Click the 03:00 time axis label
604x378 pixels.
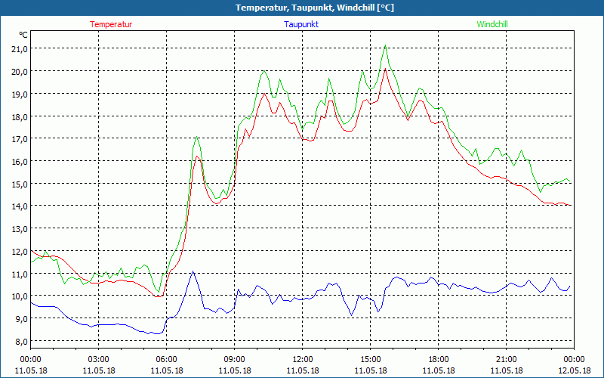(x=99, y=360)
